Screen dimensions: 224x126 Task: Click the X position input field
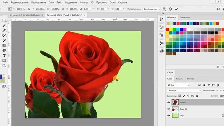(21, 9)
